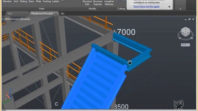
Task: Select the Ladder tool
Action: tap(55, 1)
